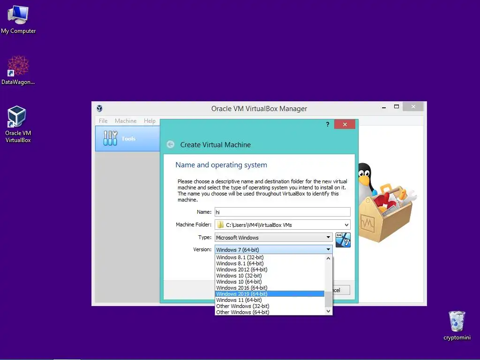Open the DataWagon desktop shortcut
The height and width of the screenshot is (360, 480).
click(18, 70)
